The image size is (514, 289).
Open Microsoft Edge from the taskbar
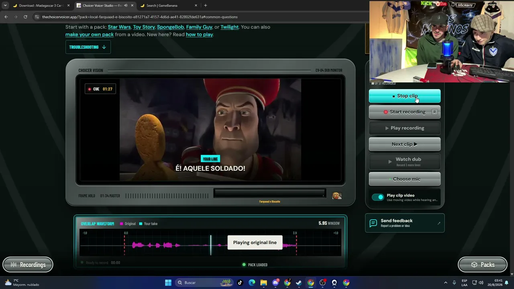coord(252,283)
